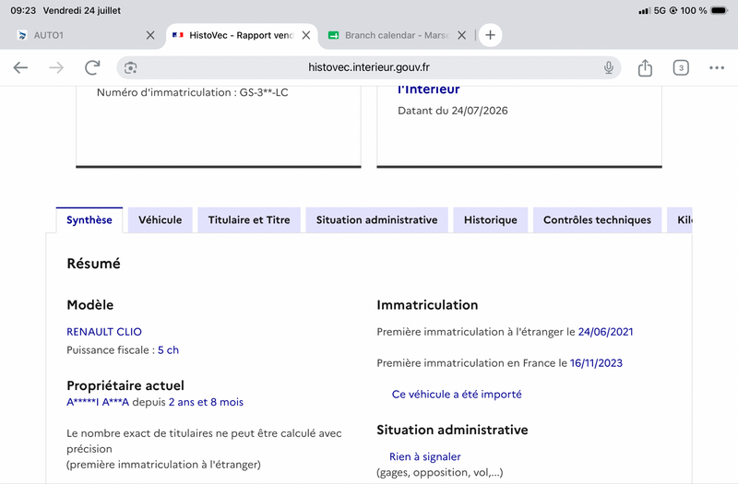Click the Immatriculation heading
738x484 pixels.
(427, 305)
